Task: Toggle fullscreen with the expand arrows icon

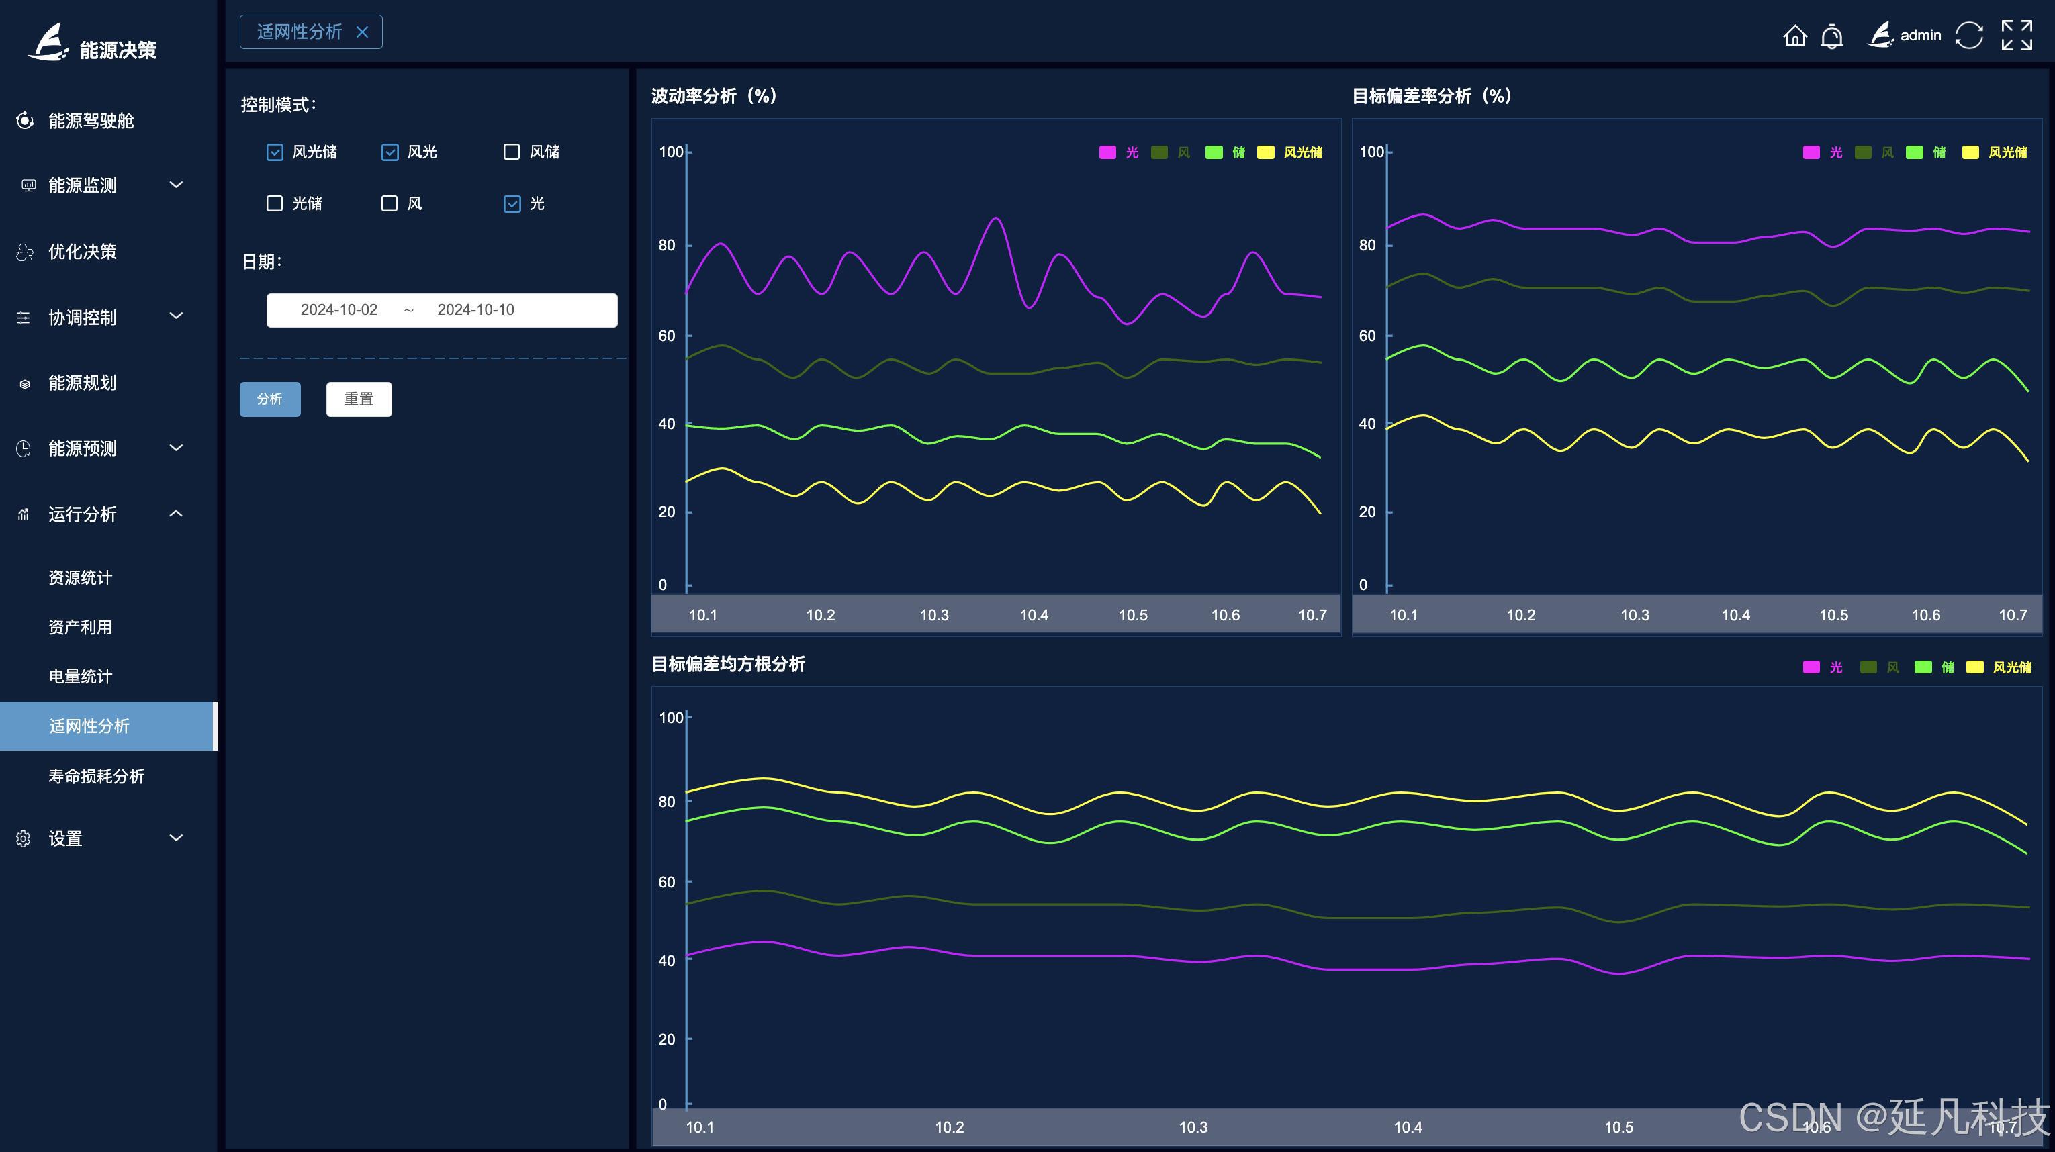Action: [2016, 36]
